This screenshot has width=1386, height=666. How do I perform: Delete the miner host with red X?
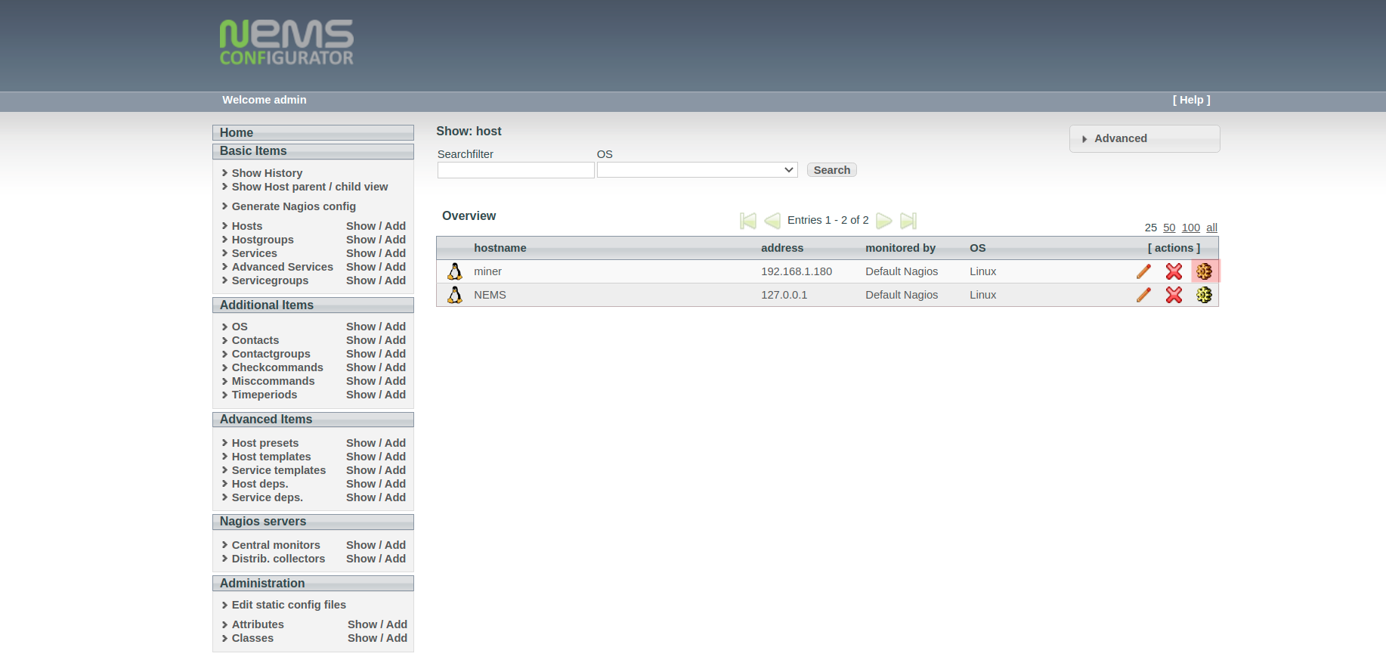pos(1174,271)
